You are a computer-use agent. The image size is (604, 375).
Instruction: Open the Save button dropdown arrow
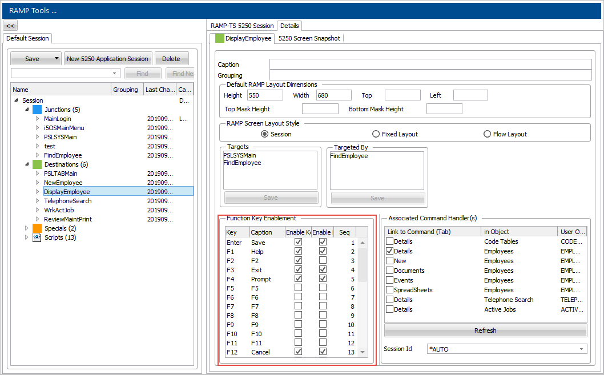57,59
